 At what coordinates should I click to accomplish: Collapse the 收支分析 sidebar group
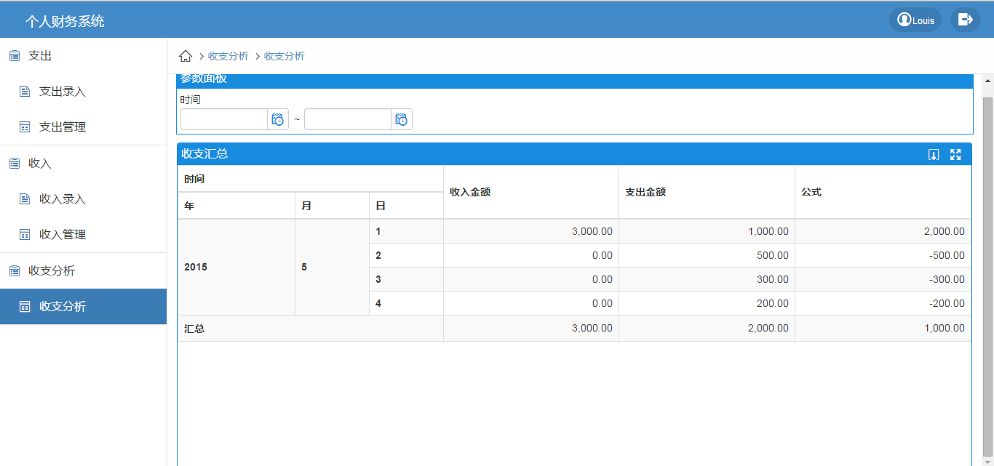point(51,271)
